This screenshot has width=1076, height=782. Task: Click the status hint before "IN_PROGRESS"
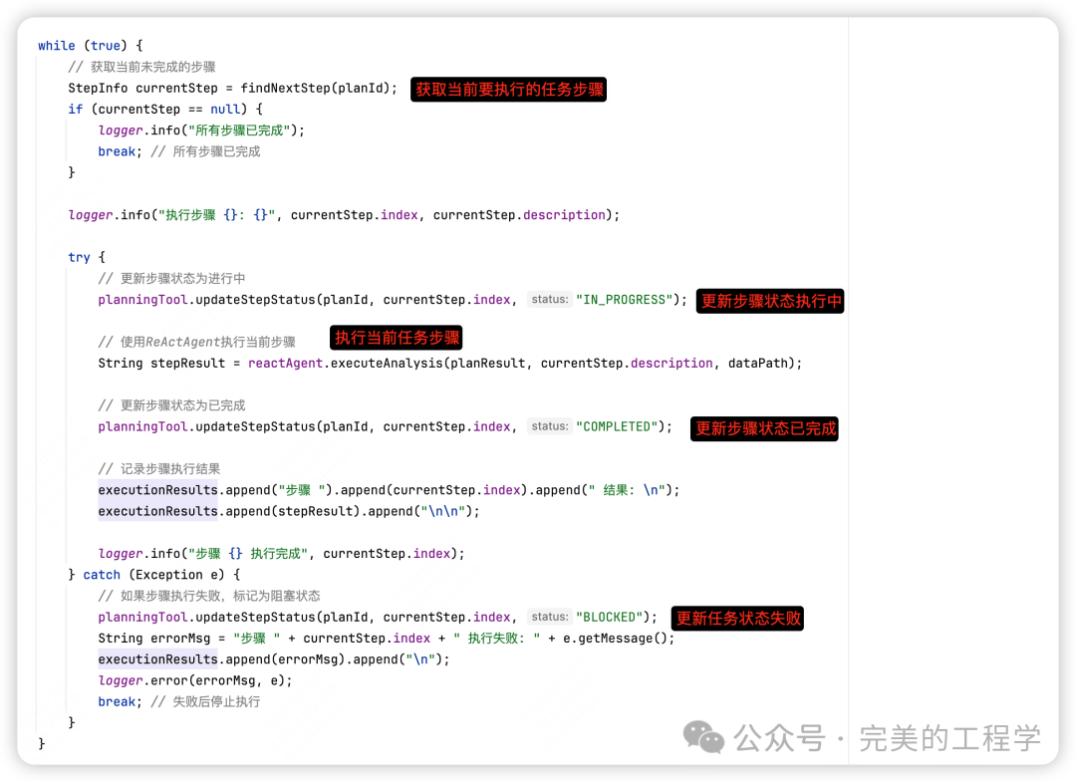(549, 300)
